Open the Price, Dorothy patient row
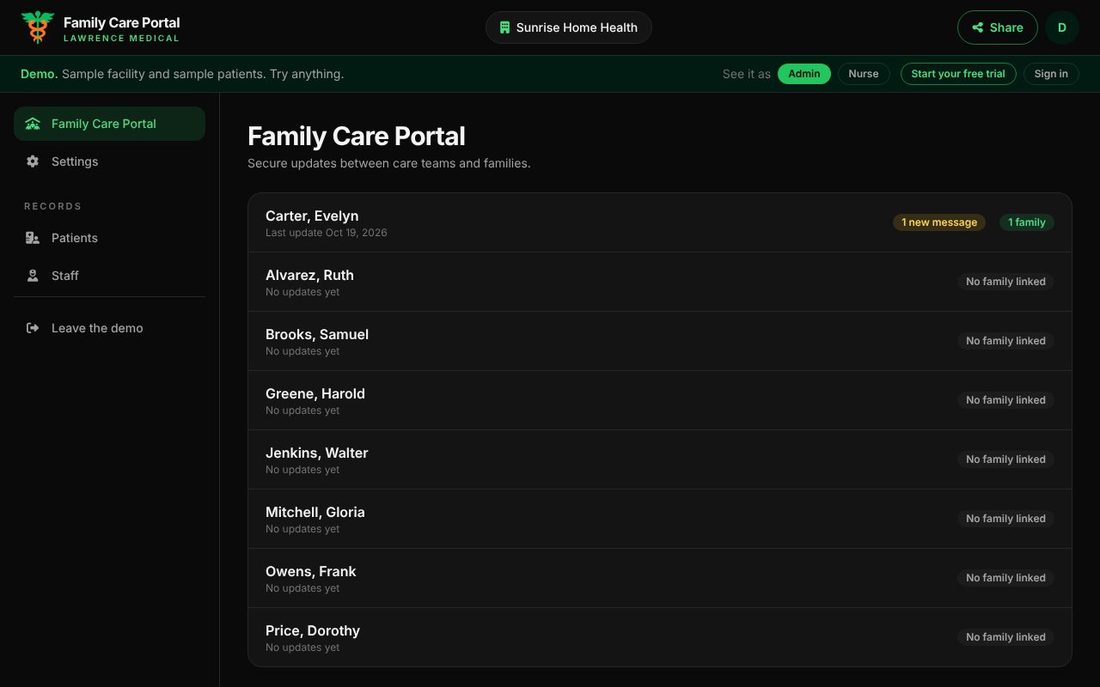Viewport: 1100px width, 687px height. click(660, 637)
